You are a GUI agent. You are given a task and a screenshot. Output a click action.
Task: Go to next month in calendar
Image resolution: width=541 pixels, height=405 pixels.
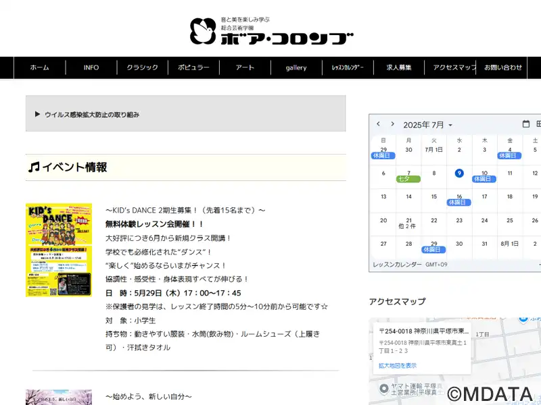[x=392, y=124]
